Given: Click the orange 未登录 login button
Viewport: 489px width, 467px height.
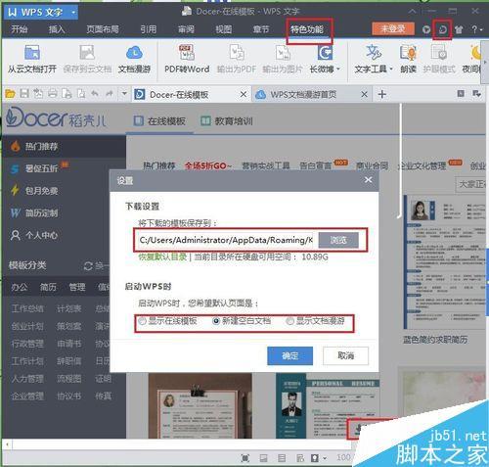Looking at the screenshot, I should pyautogui.click(x=393, y=28).
